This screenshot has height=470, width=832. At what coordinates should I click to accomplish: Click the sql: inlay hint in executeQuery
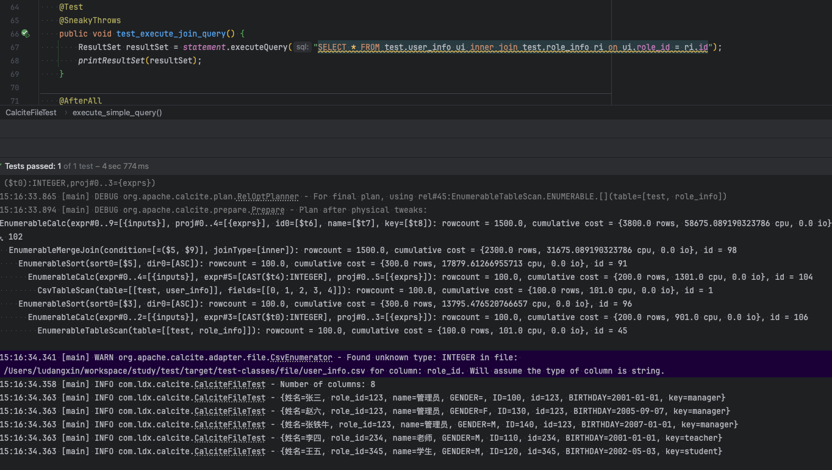click(302, 48)
